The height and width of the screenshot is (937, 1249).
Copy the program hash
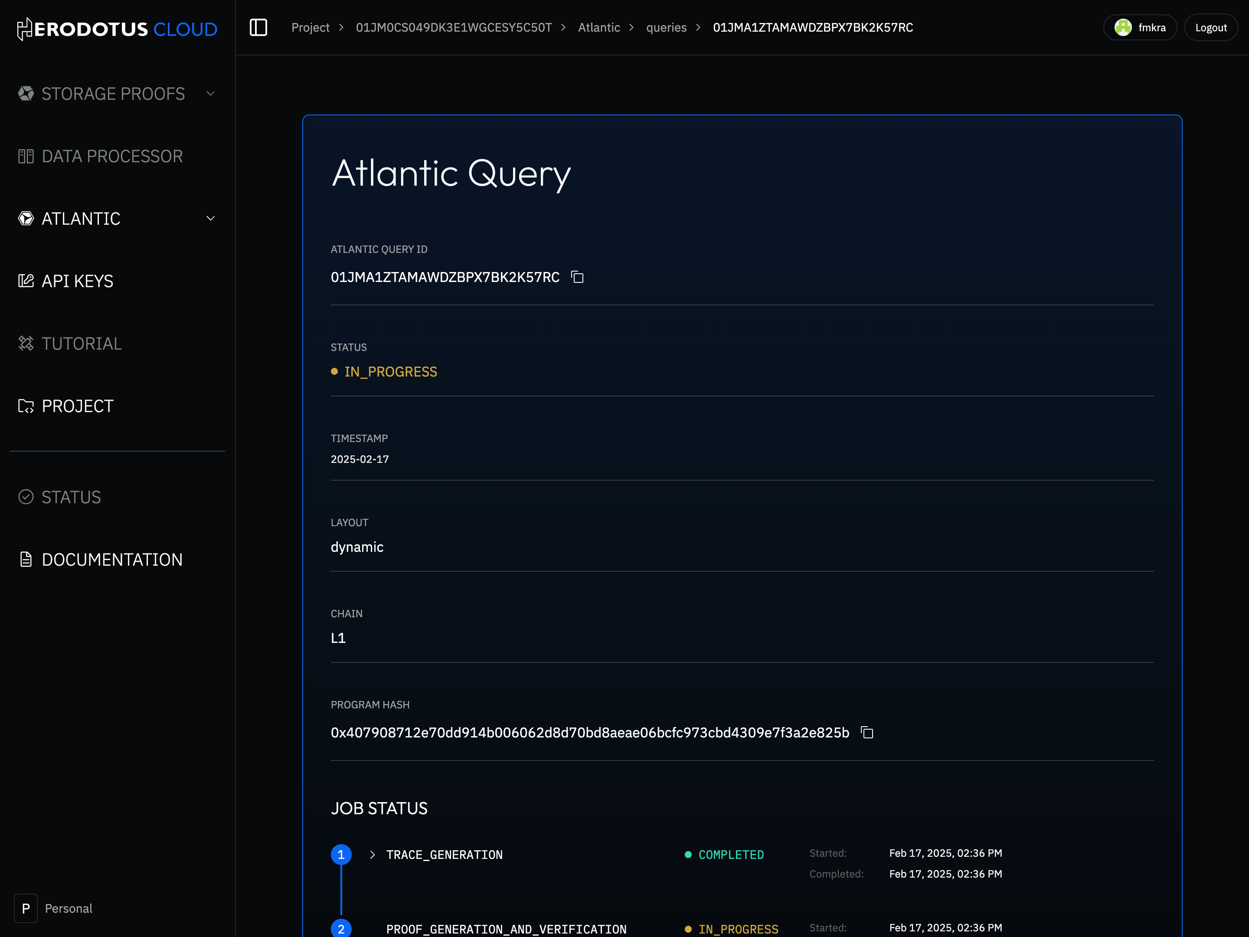pos(867,733)
